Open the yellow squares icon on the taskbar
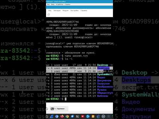Image resolution: width=159 pixels, height=119 pixels. click(x=93, y=116)
